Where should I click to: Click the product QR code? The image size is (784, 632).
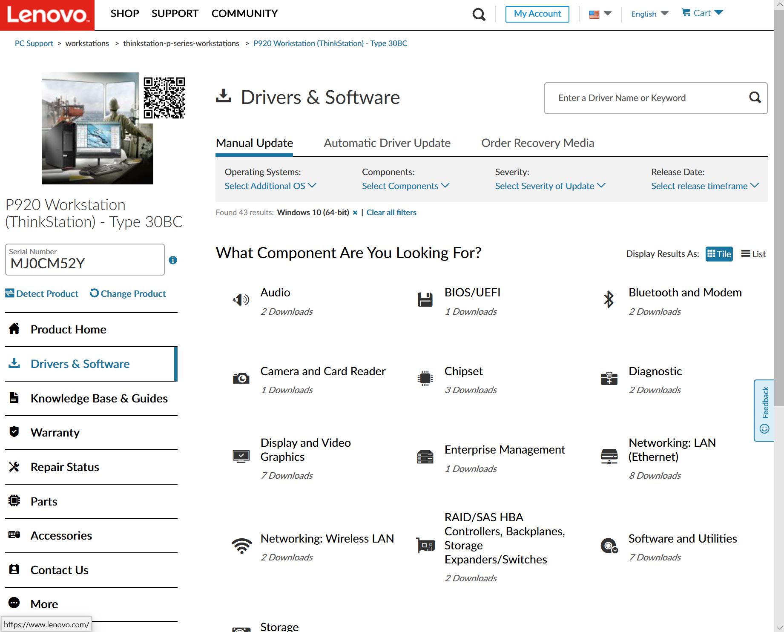point(164,98)
